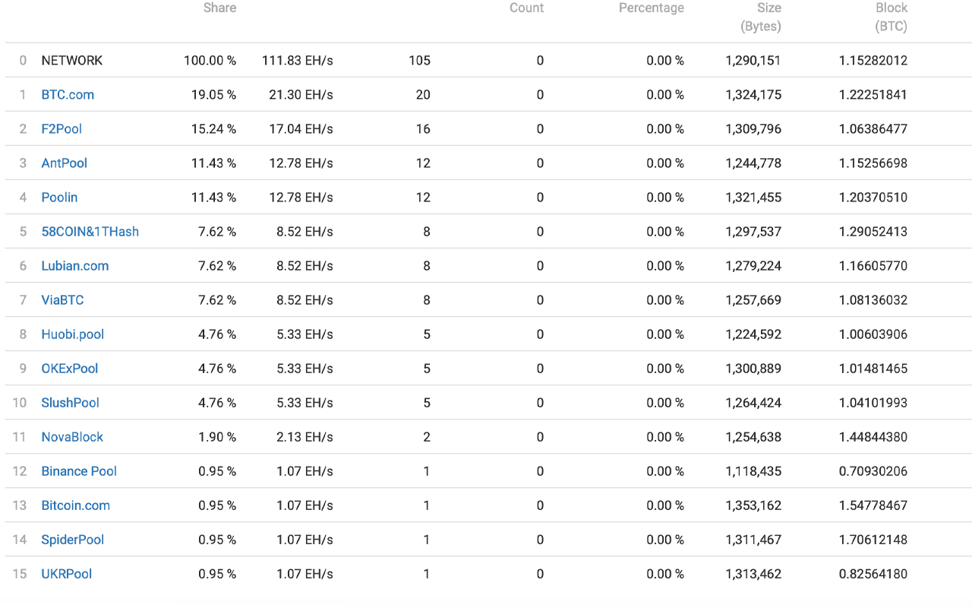
Task: Open the F2Pool pool link
Action: 62,128
